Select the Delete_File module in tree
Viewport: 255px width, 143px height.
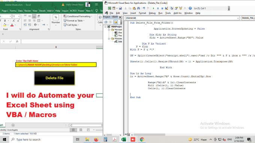pyautogui.click(x=118, y=42)
